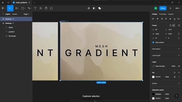182x102 pixels.
Task: Switch to the Design tab
Action: [155, 14]
